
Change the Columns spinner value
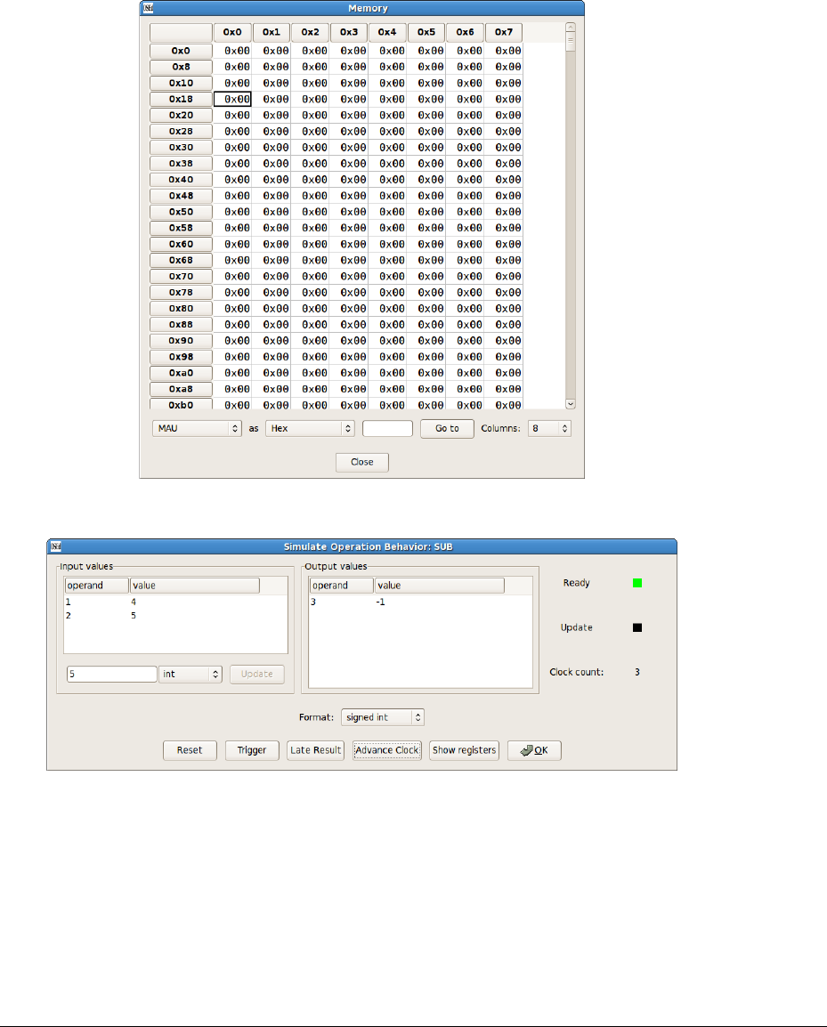tap(549, 428)
